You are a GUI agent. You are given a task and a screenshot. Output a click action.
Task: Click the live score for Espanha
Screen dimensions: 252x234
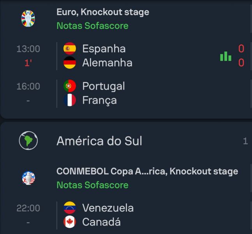click(241, 49)
